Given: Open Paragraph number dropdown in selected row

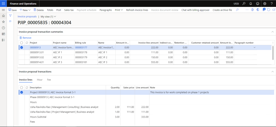Looking at the screenshot, I should point(254,47).
